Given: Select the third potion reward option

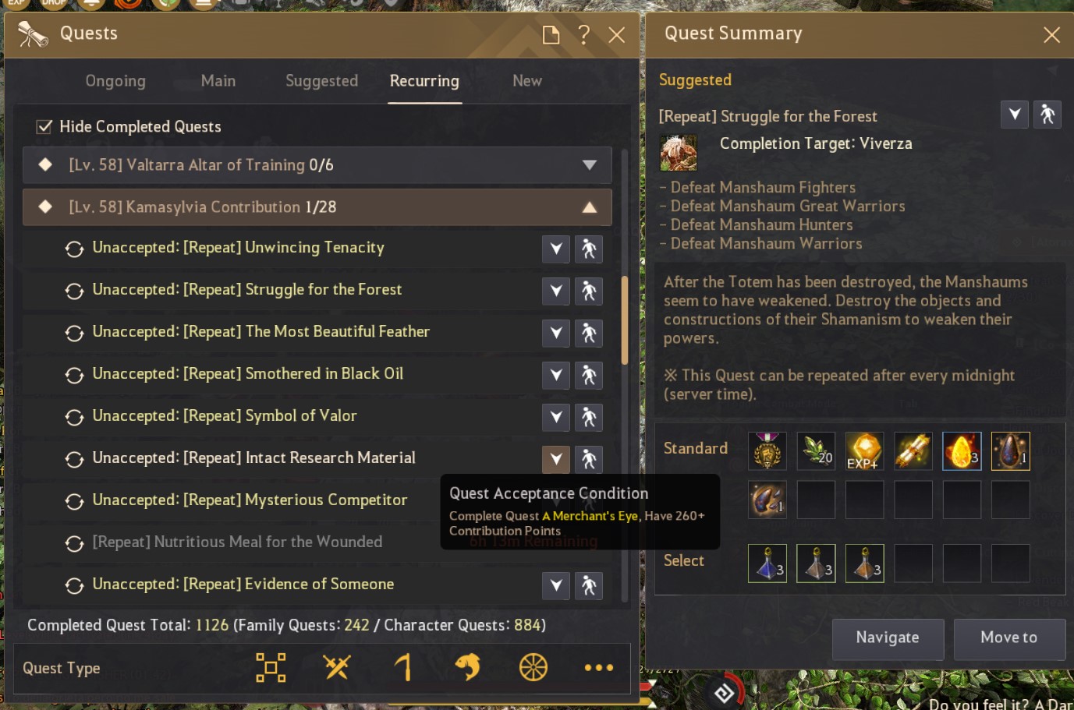Looking at the screenshot, I should pyautogui.click(x=865, y=563).
